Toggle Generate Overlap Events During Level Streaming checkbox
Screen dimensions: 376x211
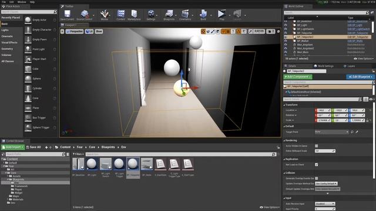[x=317, y=178]
